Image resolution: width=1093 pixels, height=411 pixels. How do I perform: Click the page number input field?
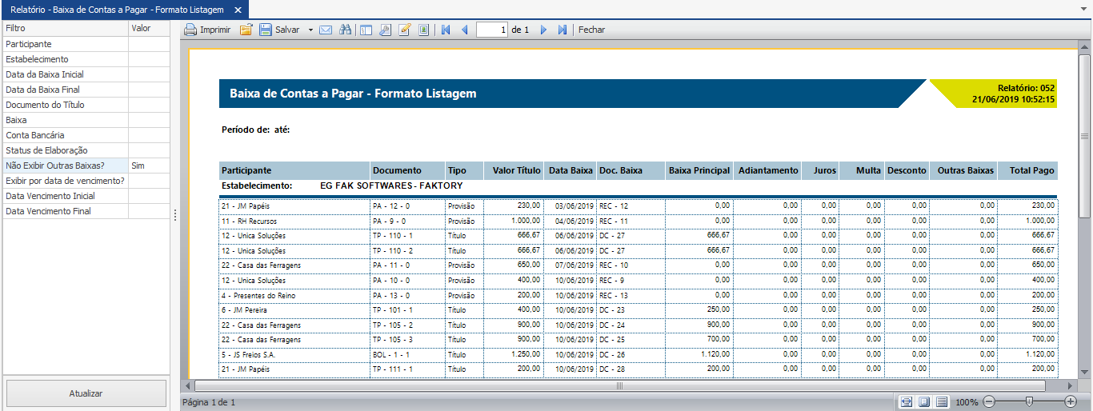click(492, 30)
